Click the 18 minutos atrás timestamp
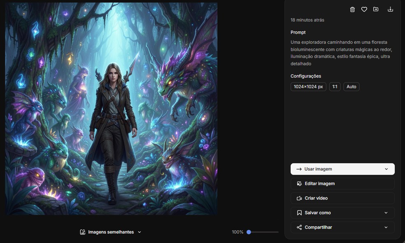Viewport: 405px width, 243px height. click(307, 20)
